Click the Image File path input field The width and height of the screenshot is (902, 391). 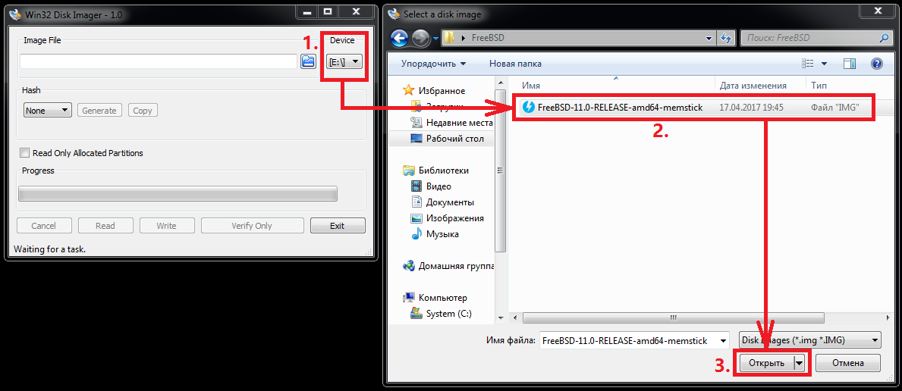159,61
